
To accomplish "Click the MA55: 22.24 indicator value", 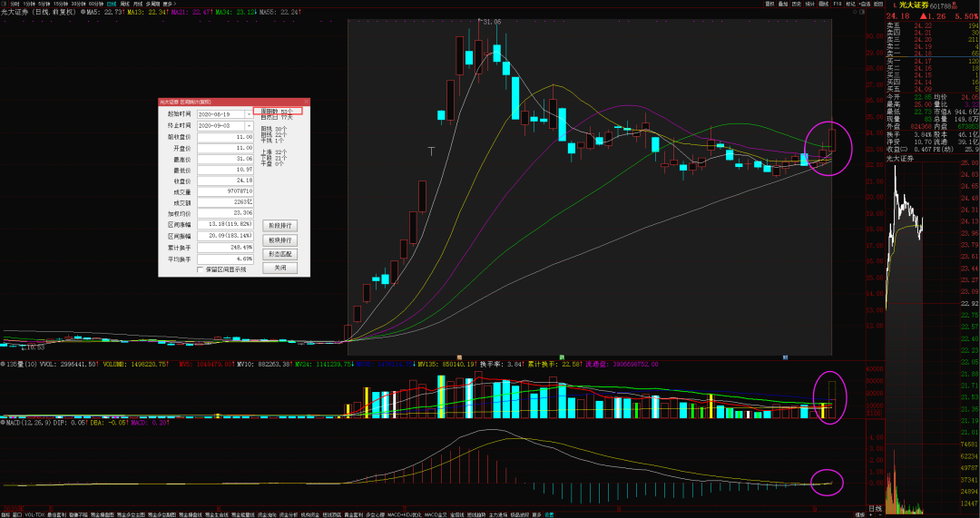I will pyautogui.click(x=279, y=12).
